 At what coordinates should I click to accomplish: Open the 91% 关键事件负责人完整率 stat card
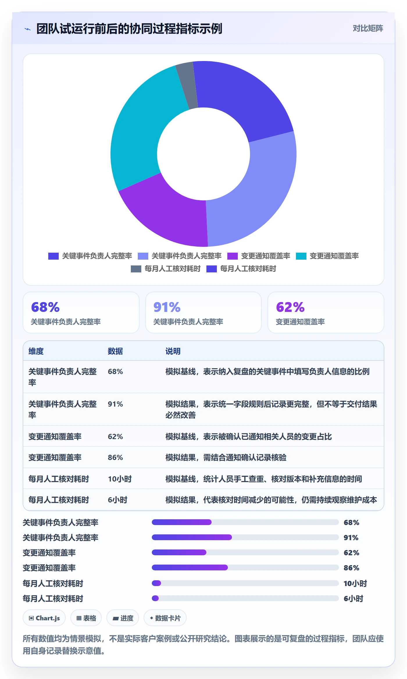tap(203, 312)
